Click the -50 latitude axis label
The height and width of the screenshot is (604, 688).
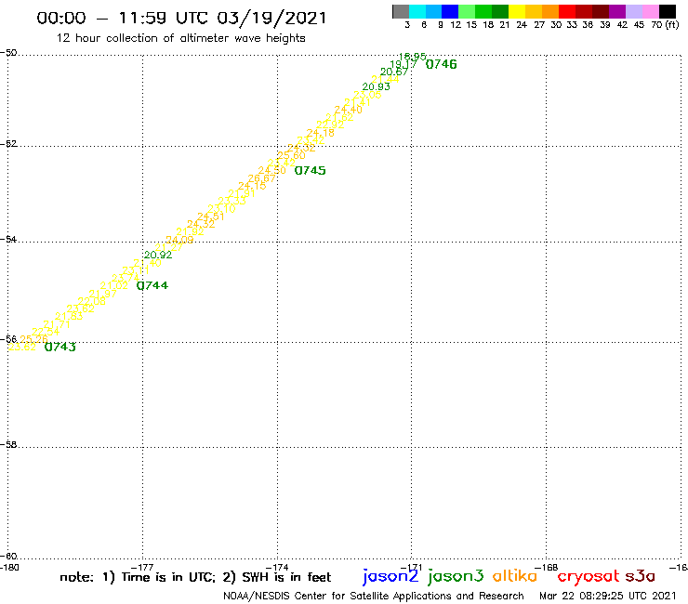[8, 53]
